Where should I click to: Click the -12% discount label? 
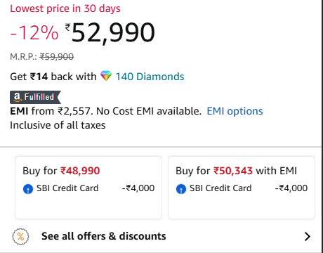coord(34,32)
